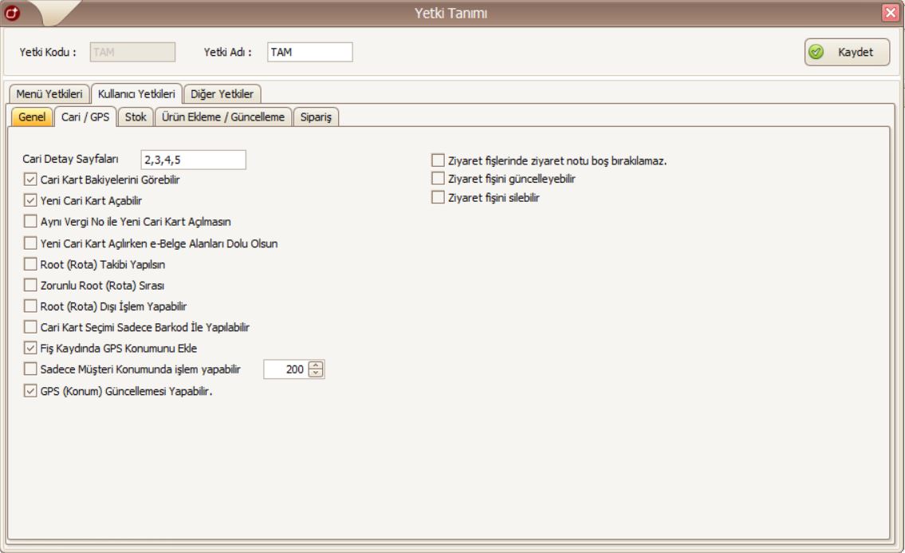
Task: Enable Ziyaret fişini silebilir checkbox
Action: 437,197
